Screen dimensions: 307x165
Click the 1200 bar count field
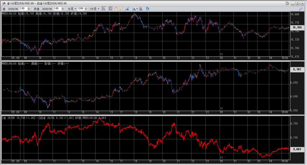81,9
